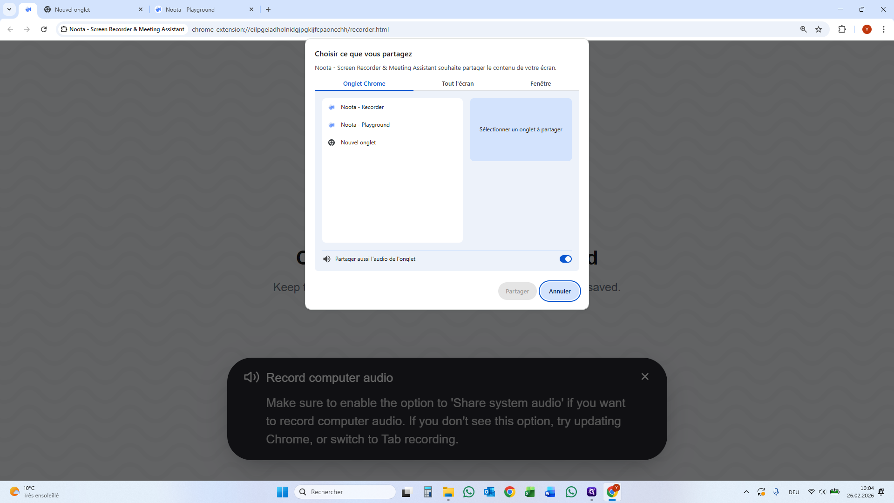Bookmark page with star icon
The height and width of the screenshot is (503, 894).
[x=819, y=29]
